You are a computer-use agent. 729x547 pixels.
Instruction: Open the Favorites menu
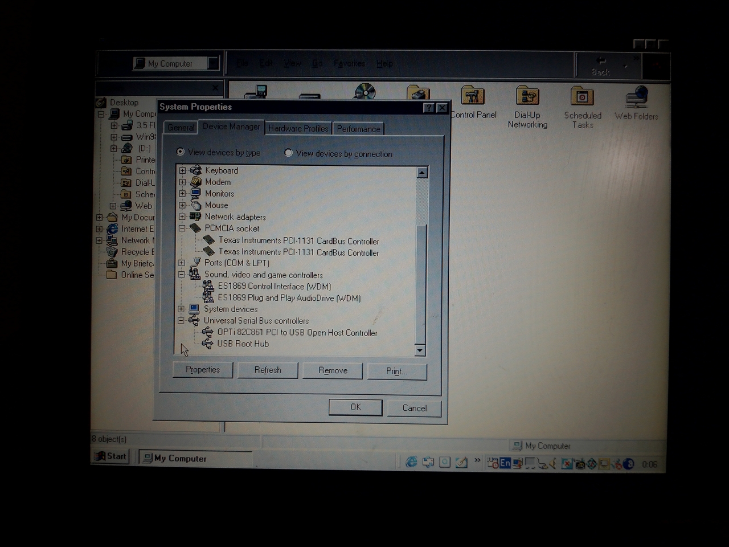click(x=349, y=63)
